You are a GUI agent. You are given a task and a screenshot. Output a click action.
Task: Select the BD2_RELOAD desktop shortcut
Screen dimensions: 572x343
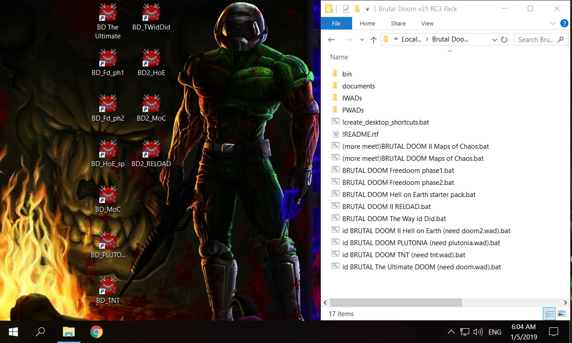click(151, 154)
